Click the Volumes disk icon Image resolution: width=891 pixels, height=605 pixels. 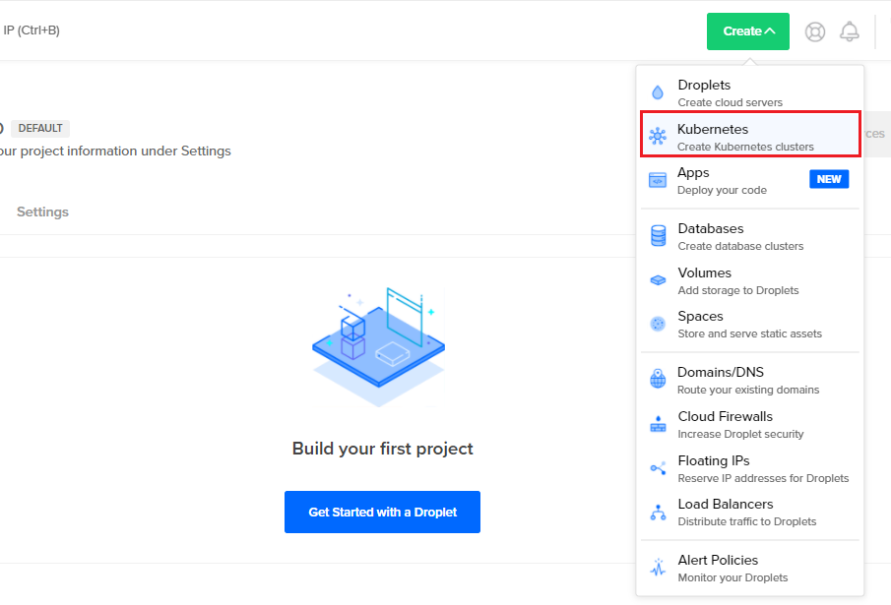(x=658, y=279)
